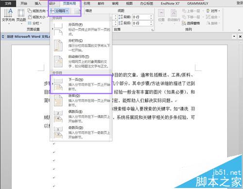The height and width of the screenshot is (189, 243).
Task: Select the 页面布局 (Page Layout) ribbon tab
Action: pos(69,3)
